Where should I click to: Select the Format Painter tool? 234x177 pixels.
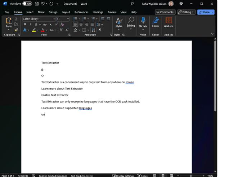16,30
